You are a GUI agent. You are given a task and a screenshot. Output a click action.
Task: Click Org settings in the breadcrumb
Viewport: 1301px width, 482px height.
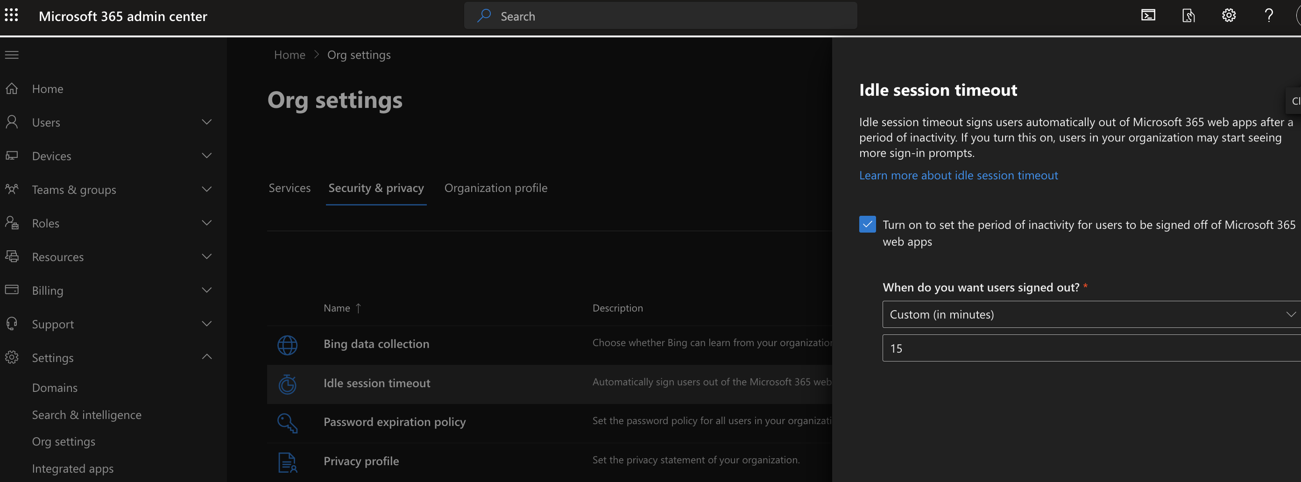(x=359, y=55)
